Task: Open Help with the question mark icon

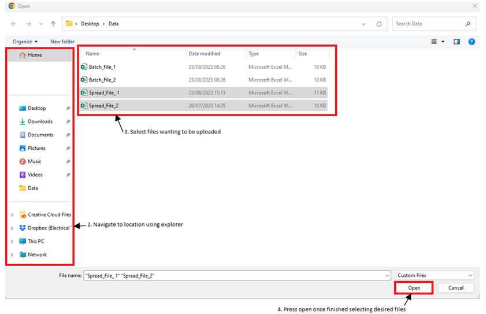Action: [x=472, y=42]
